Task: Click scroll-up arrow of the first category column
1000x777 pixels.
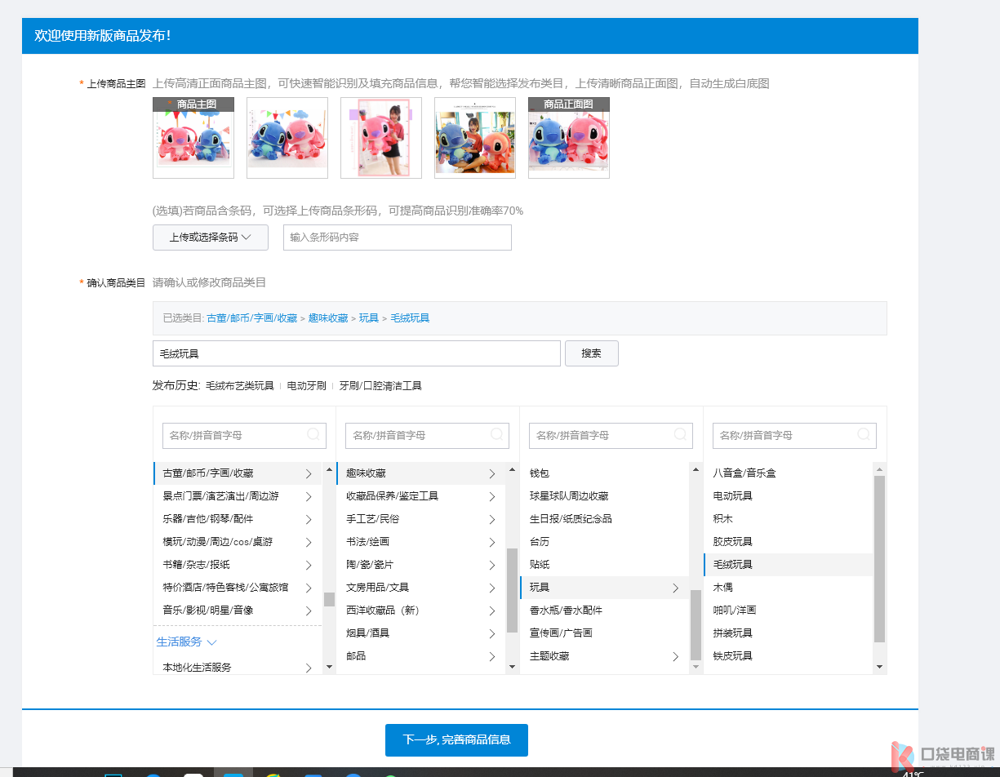Action: point(329,469)
